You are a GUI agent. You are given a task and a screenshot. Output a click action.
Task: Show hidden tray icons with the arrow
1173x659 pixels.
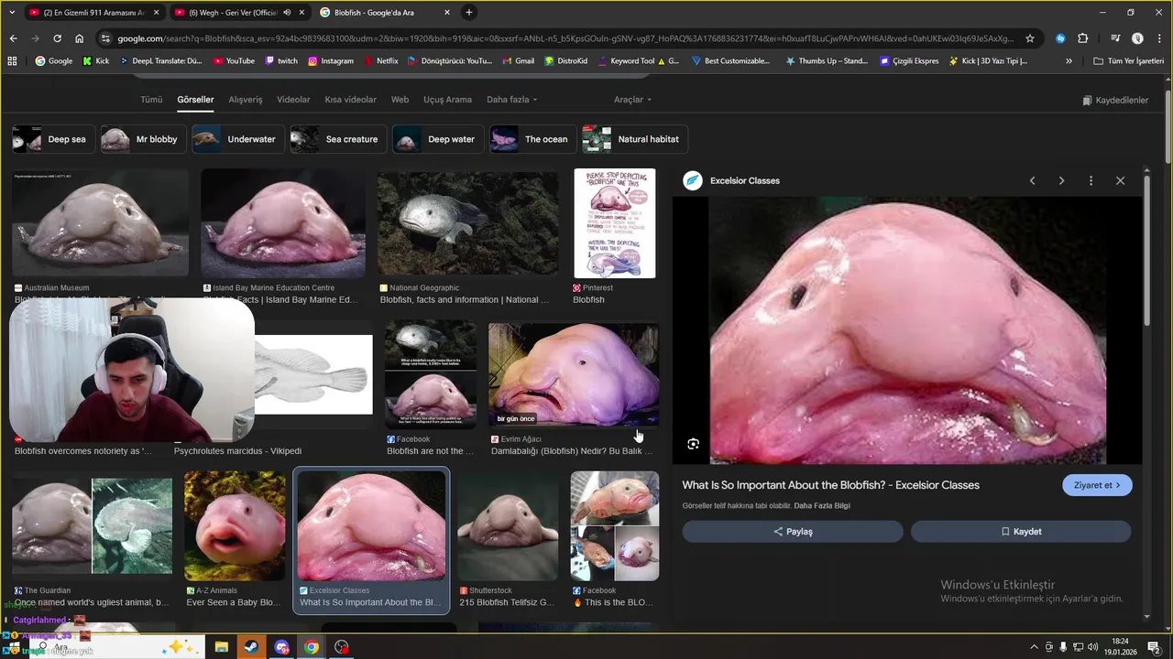pos(1035,647)
